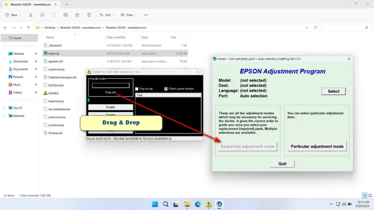Click the yellow warning Enable! icon on the taskbar
The height and width of the screenshot is (210, 374).
208,204
